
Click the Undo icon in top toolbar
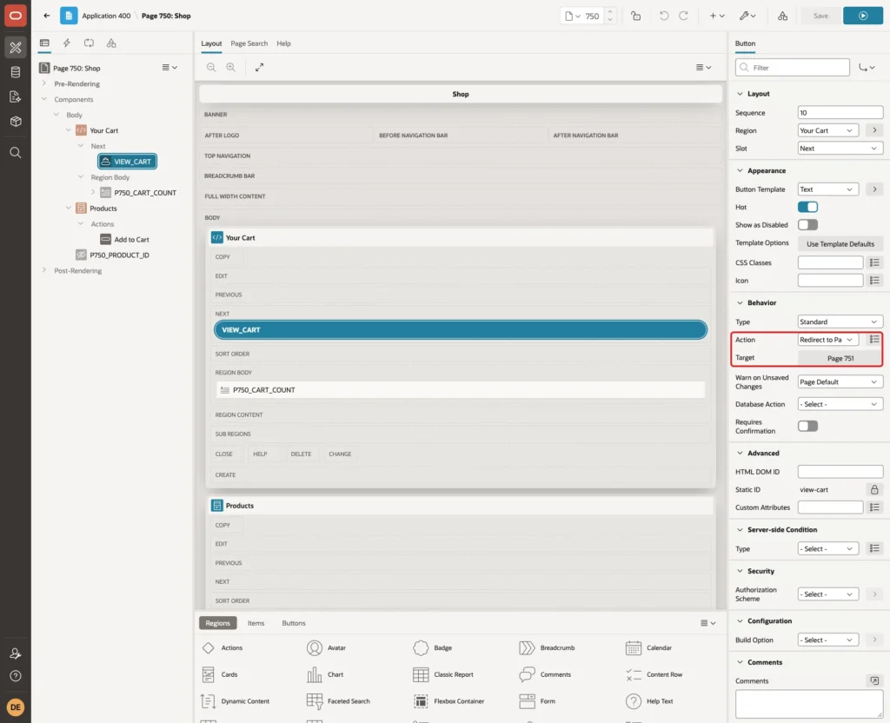pyautogui.click(x=663, y=16)
